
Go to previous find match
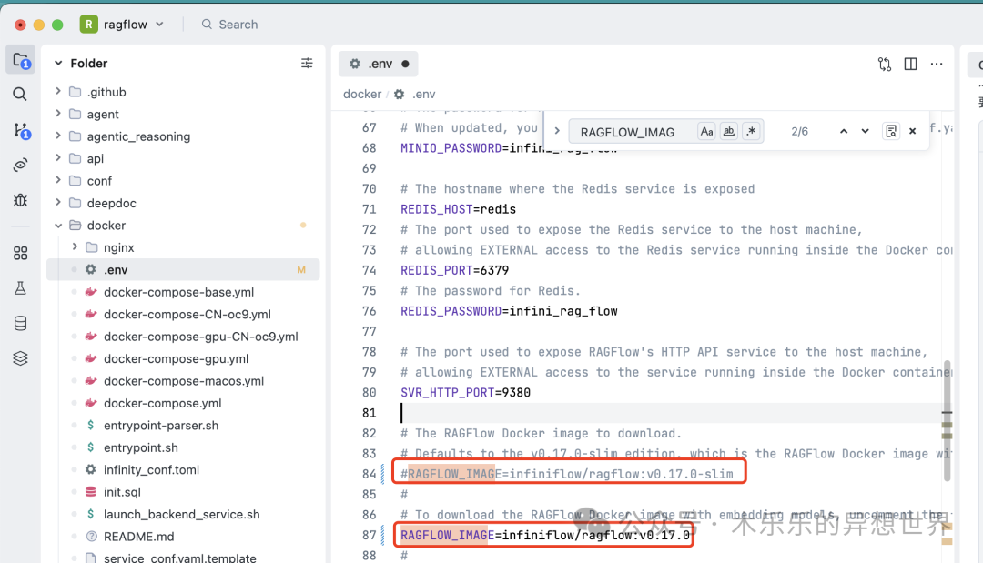(844, 132)
